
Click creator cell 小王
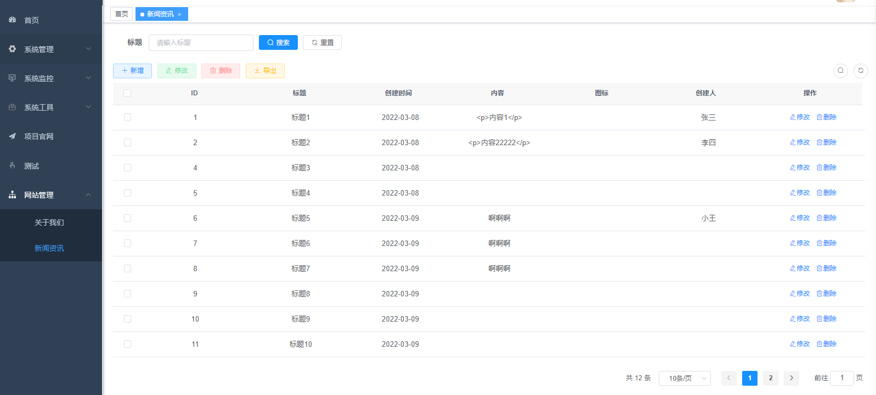[708, 218]
